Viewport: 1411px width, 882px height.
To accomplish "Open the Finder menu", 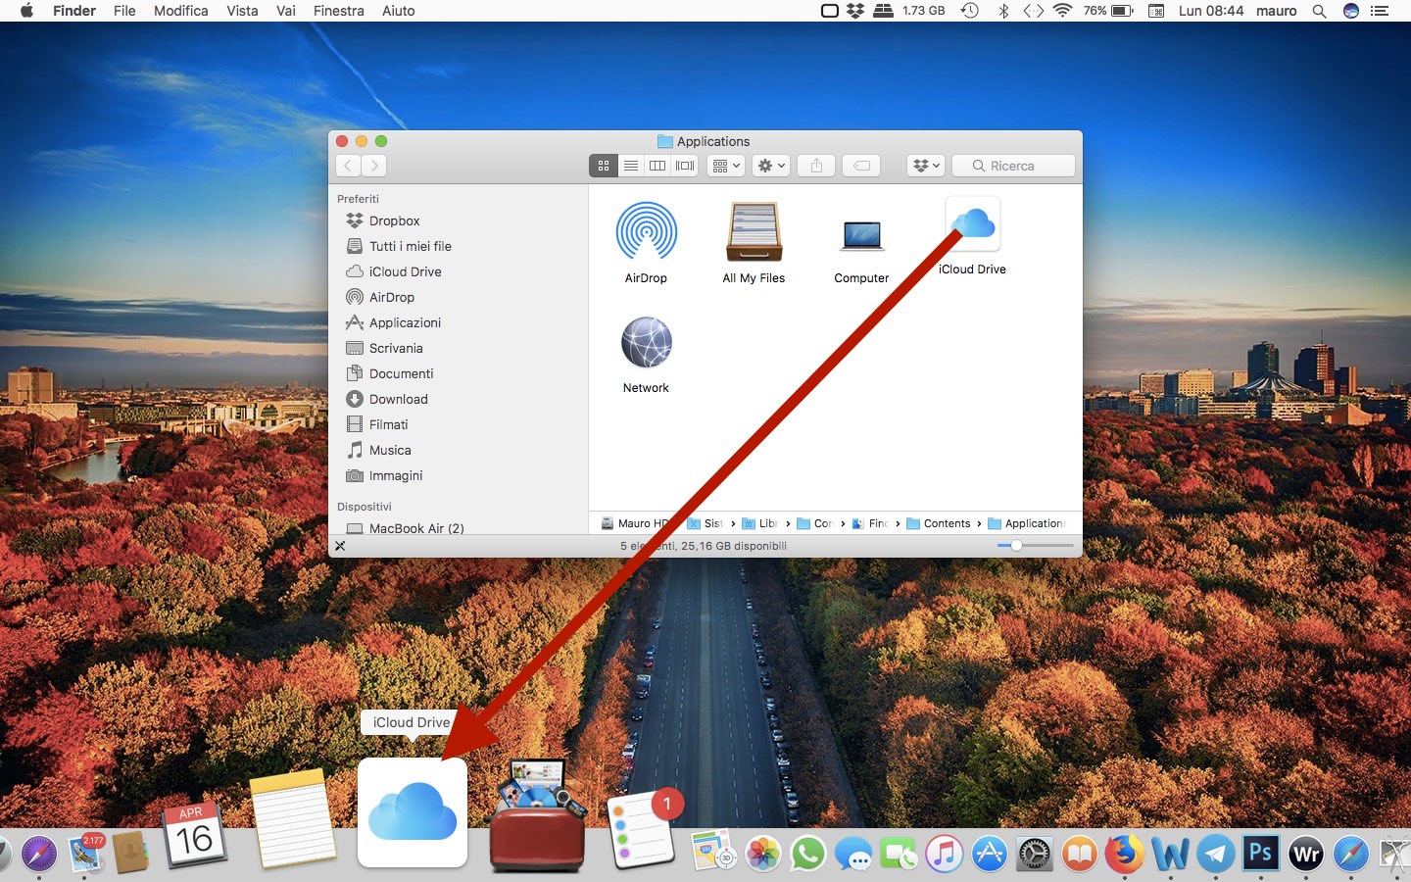I will coord(74,11).
